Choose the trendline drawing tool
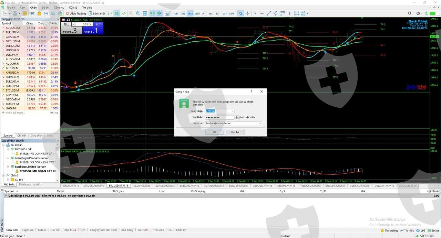 pos(269,13)
